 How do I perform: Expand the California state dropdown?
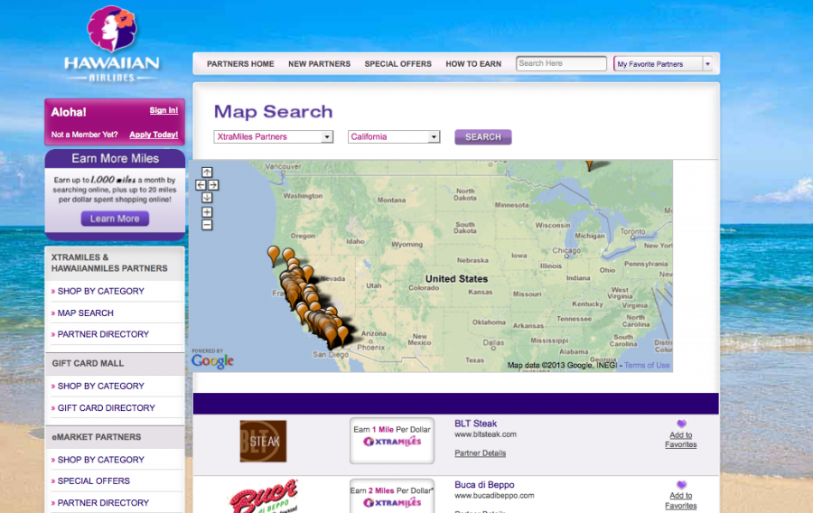point(393,137)
